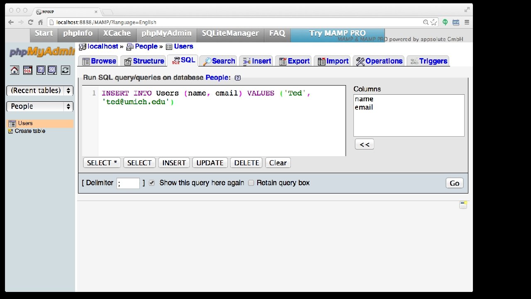Click the << insert column button
The height and width of the screenshot is (299, 531).
(365, 144)
